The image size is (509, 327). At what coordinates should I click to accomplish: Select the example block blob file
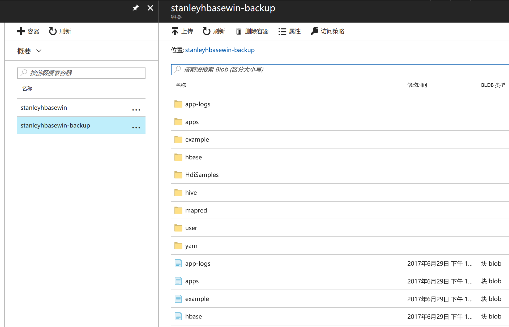point(197,299)
